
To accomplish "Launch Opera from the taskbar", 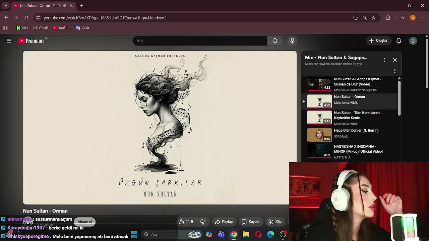I will tap(258, 235).
